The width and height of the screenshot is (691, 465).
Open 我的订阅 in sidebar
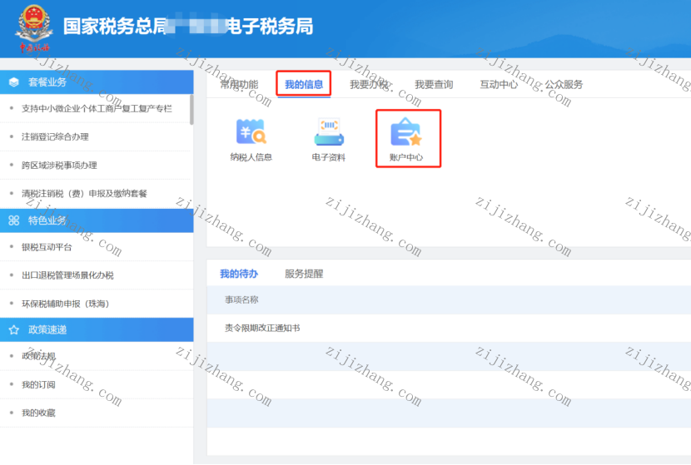39,384
